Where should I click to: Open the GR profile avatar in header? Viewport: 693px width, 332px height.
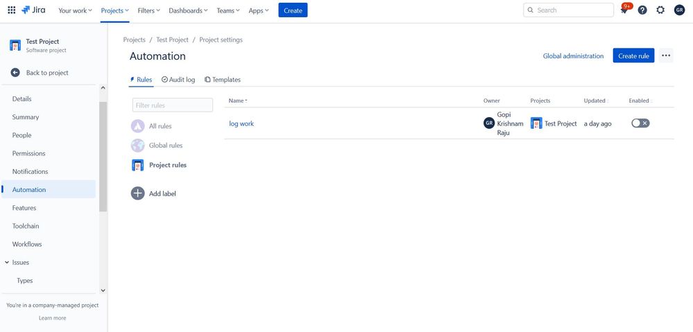point(679,10)
